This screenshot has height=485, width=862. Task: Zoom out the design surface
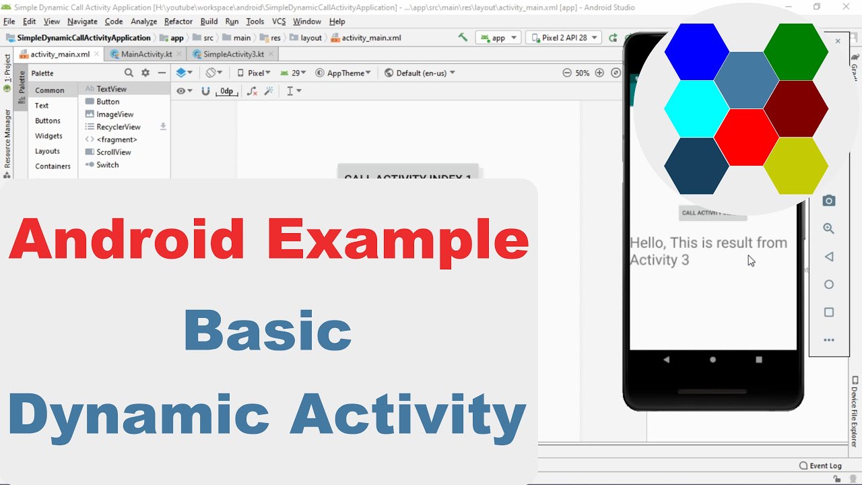[x=566, y=73]
